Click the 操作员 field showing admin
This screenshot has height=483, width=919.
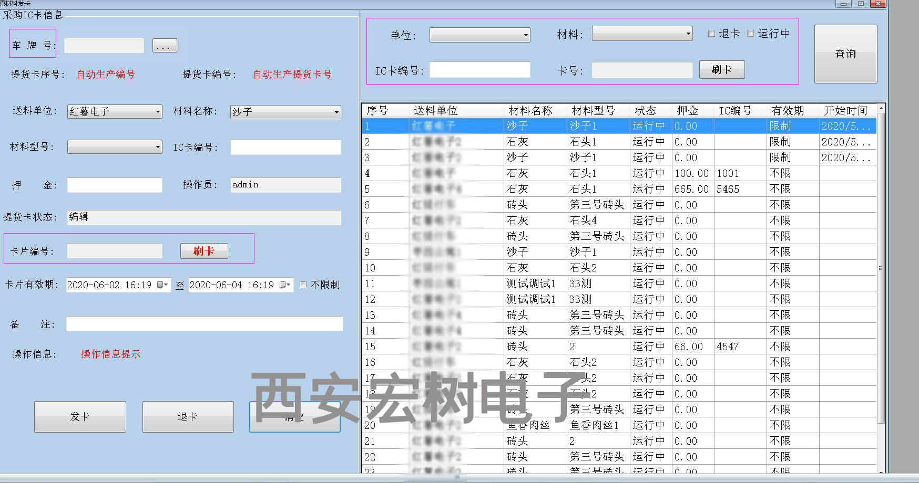point(285,185)
